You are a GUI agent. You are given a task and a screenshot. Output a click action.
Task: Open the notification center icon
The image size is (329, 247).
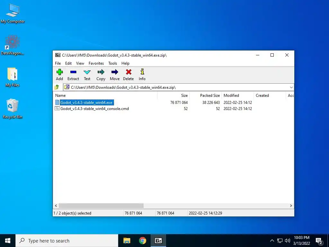[319, 241]
